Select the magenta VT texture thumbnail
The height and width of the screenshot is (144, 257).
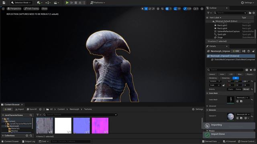pyautogui.click(x=100, y=126)
